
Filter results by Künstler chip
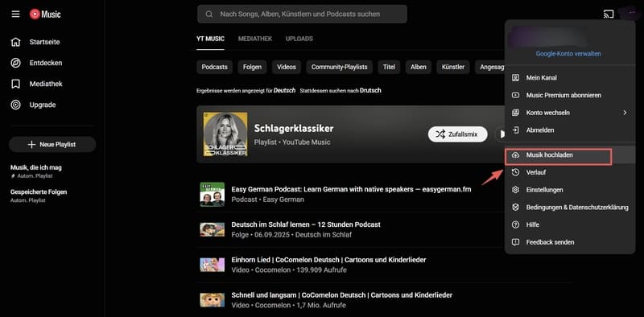(x=453, y=67)
